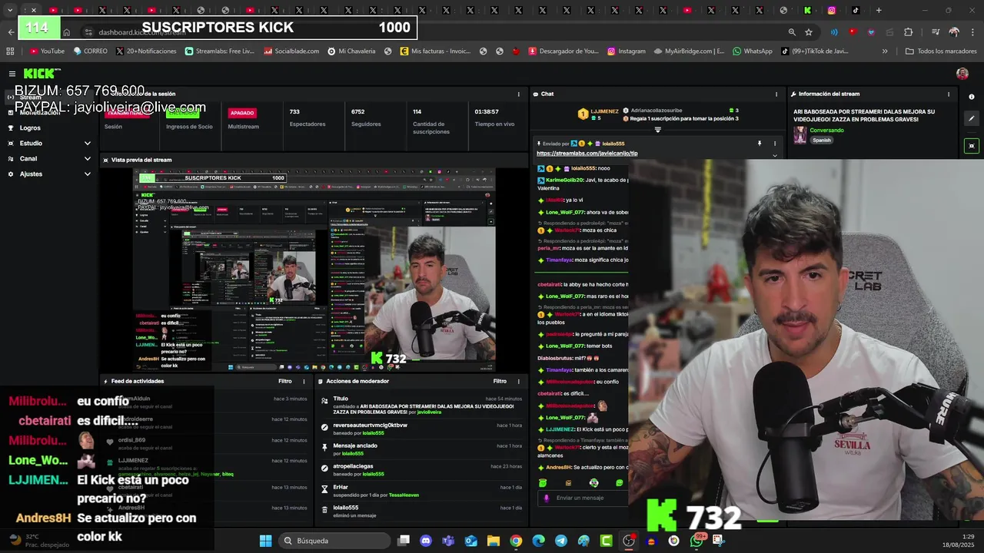Expand the gift leaderboard handle in chat
Viewport: 984px width, 553px height.
point(657,130)
